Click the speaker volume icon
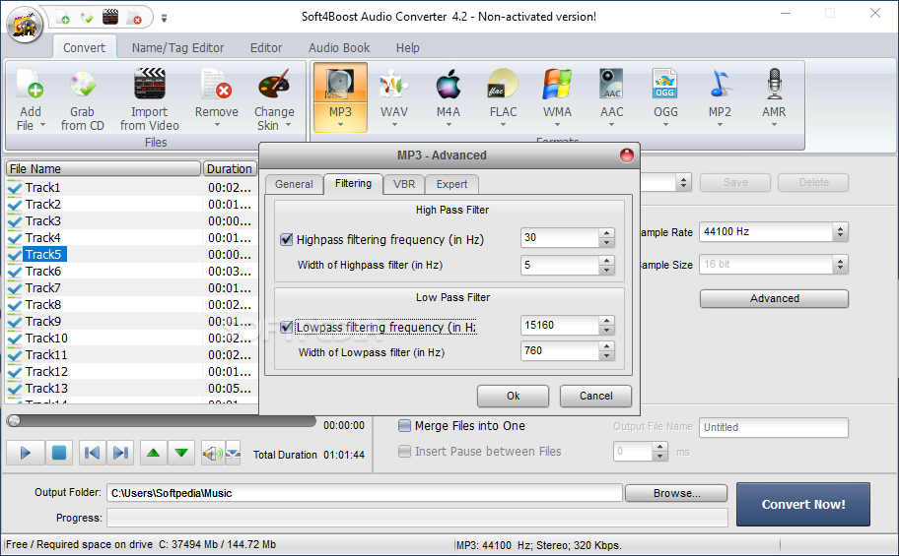Screen dimensions: 899x556 click(x=212, y=454)
